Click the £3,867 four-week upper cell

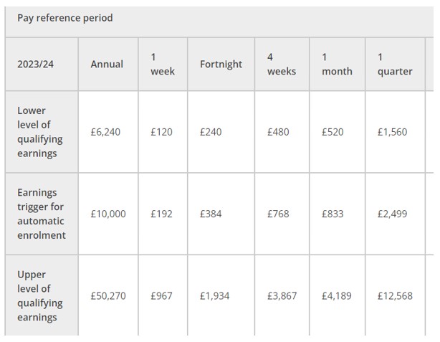pos(282,295)
